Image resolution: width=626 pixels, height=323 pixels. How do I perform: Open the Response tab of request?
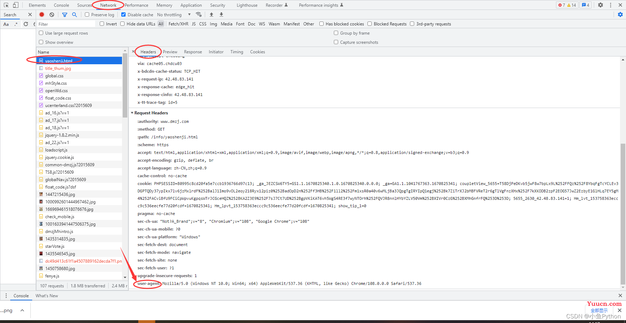coord(193,52)
